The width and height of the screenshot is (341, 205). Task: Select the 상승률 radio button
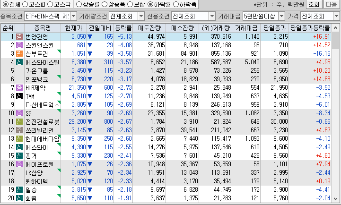tap(79, 4)
